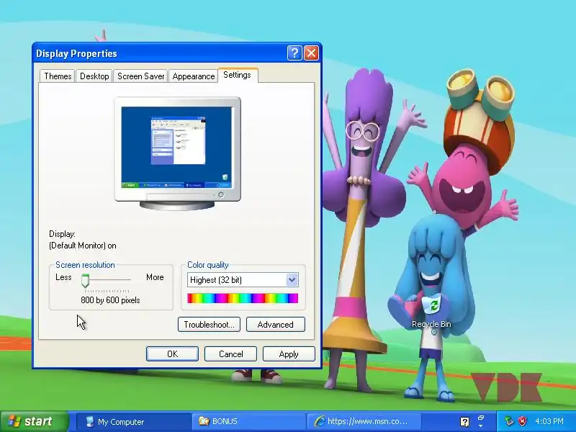Click the color spectrum bar
The width and height of the screenshot is (576, 432).
pyautogui.click(x=243, y=298)
